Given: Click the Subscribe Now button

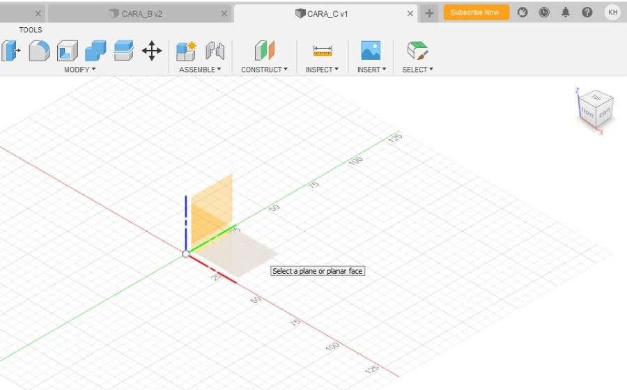Looking at the screenshot, I should tap(475, 13).
